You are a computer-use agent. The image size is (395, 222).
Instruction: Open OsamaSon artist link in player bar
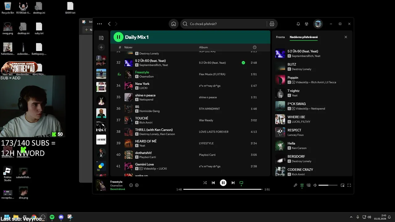[x=116, y=186]
